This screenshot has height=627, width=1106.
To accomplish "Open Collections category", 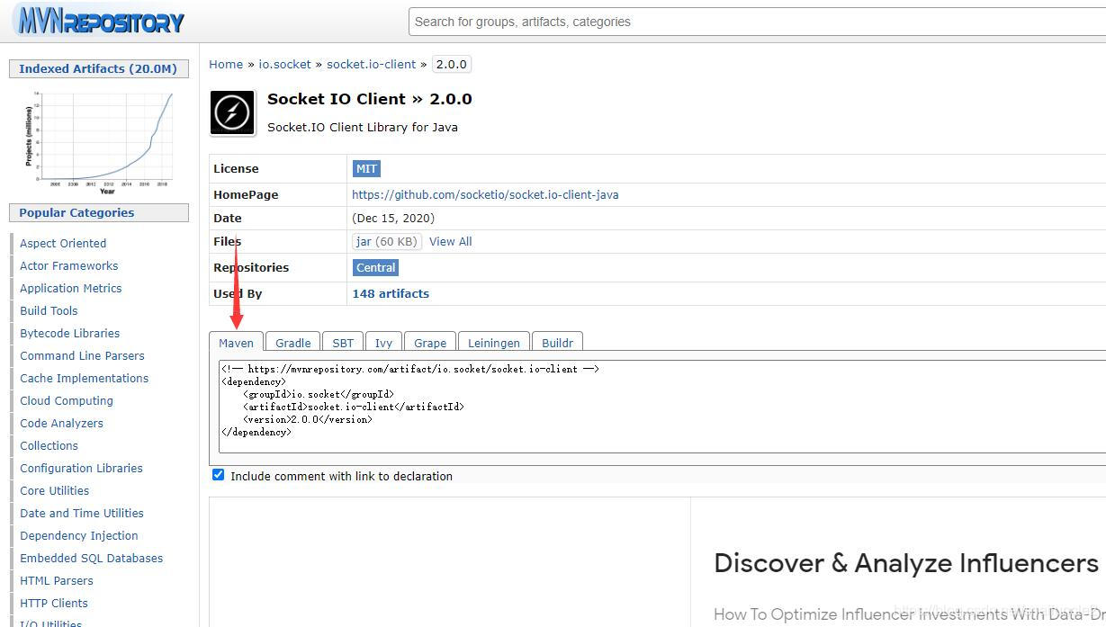I will [49, 445].
